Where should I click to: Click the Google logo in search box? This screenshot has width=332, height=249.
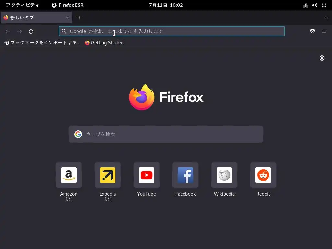(78, 134)
